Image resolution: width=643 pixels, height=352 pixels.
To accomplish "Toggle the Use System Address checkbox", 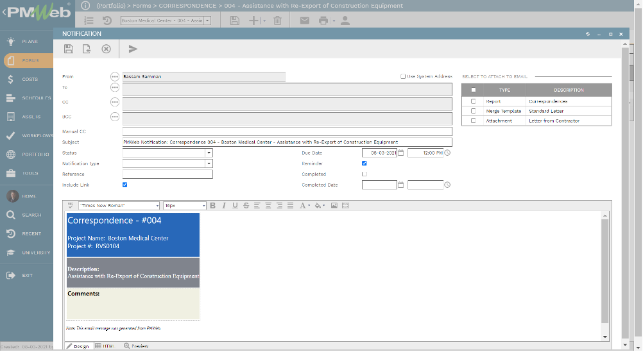I will point(403,77).
